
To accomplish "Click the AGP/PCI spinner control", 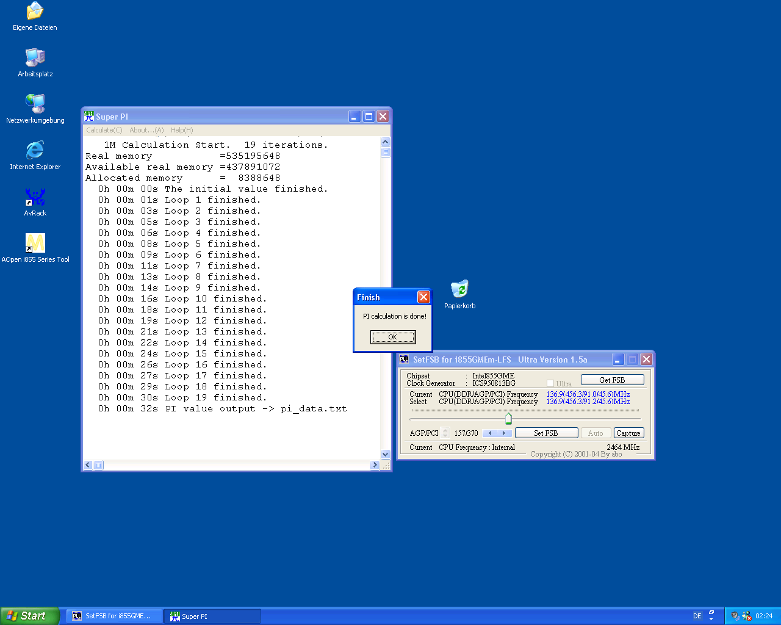I will 445,433.
